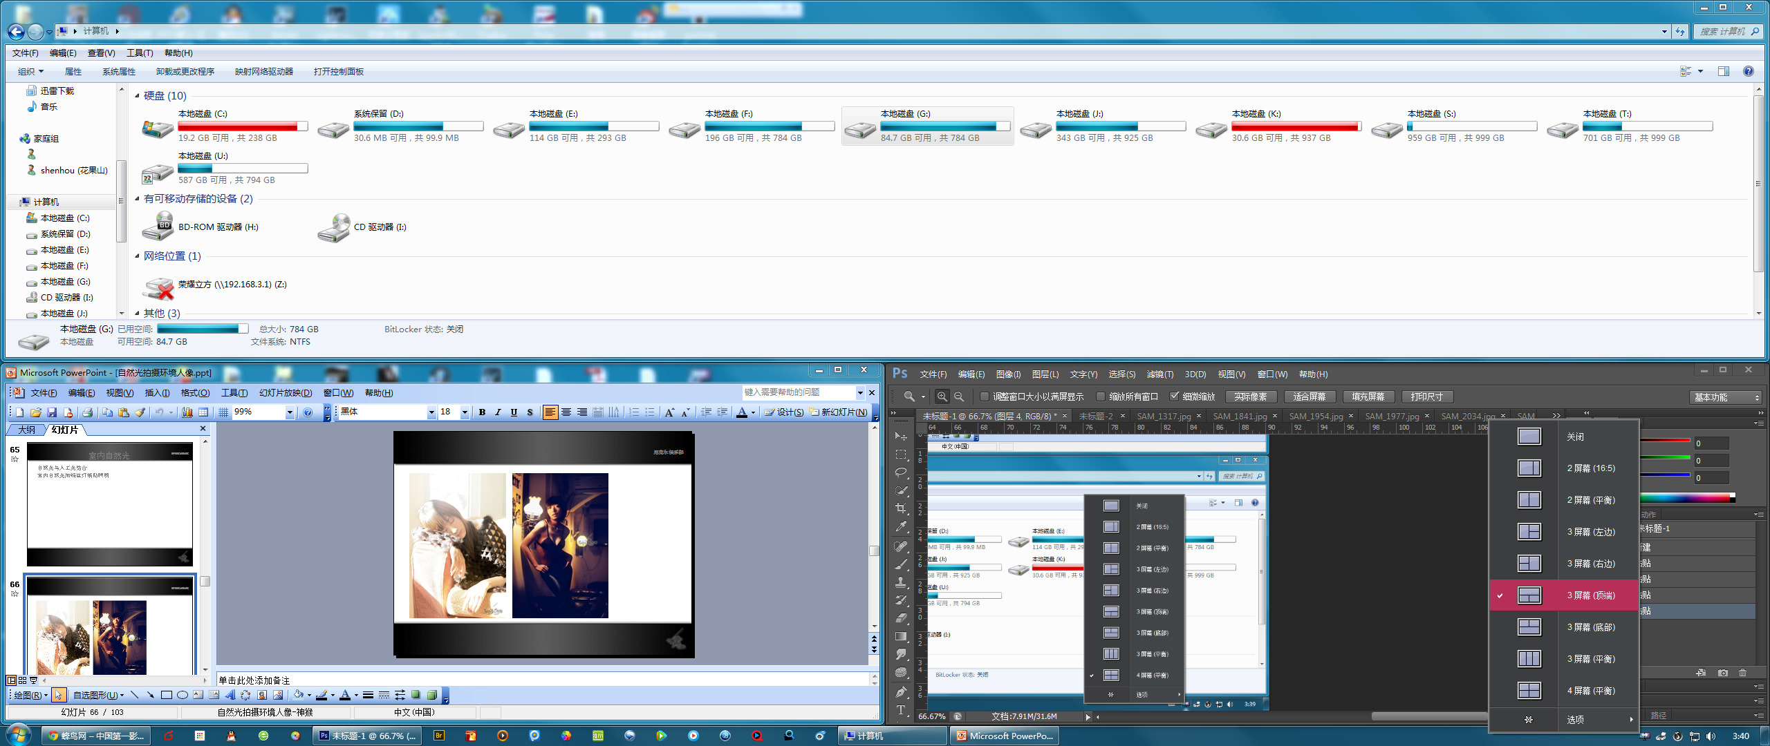Select the Brush tool in Photoshop
The width and height of the screenshot is (1770, 746).
[900, 564]
